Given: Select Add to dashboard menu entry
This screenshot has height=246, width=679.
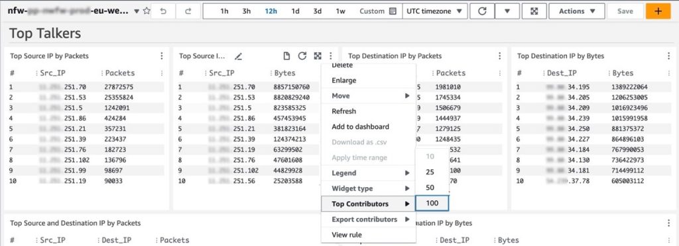Looking at the screenshot, I should (369, 127).
